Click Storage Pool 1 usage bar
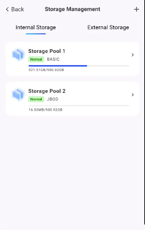 tap(79, 66)
